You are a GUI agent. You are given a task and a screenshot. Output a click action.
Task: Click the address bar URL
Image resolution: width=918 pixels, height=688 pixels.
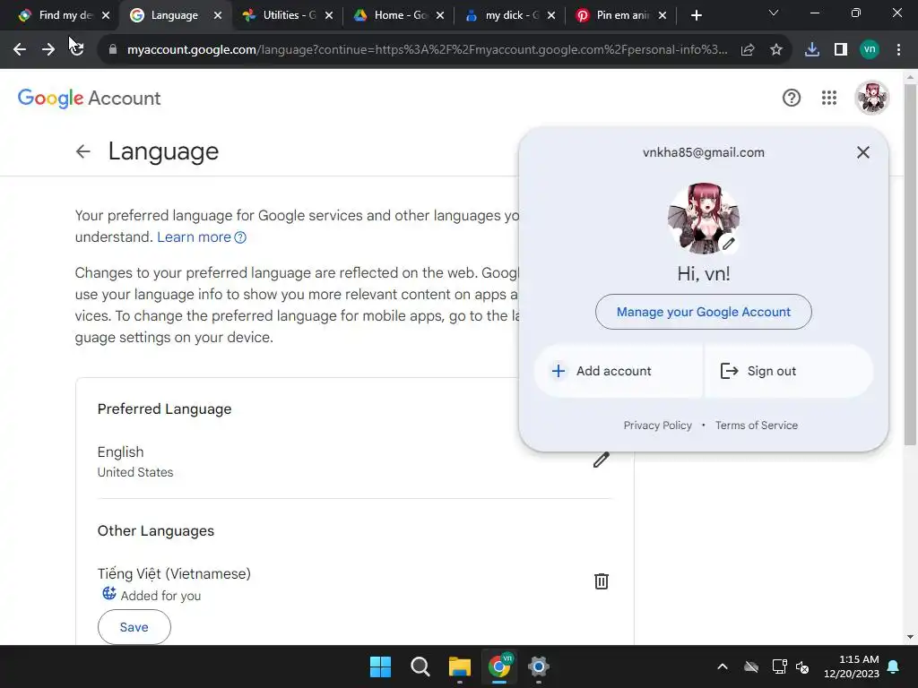pyautogui.click(x=428, y=50)
